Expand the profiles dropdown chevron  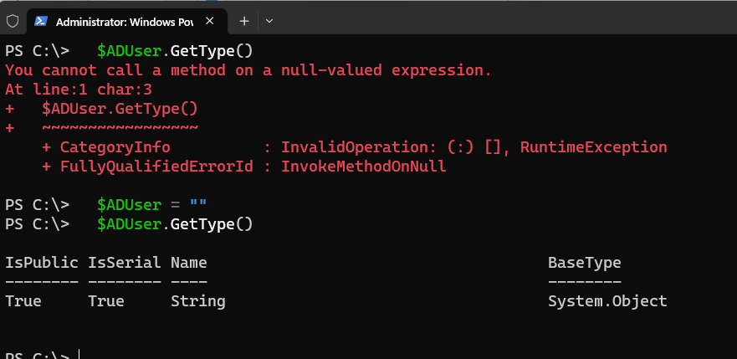[269, 21]
